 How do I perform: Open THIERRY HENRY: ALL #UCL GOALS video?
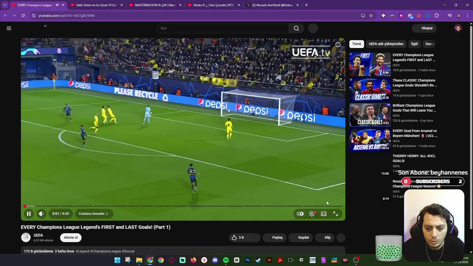click(x=414, y=158)
